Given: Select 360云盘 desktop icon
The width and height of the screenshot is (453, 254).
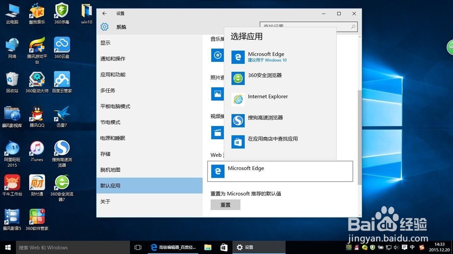Looking at the screenshot, I should click(x=62, y=48).
